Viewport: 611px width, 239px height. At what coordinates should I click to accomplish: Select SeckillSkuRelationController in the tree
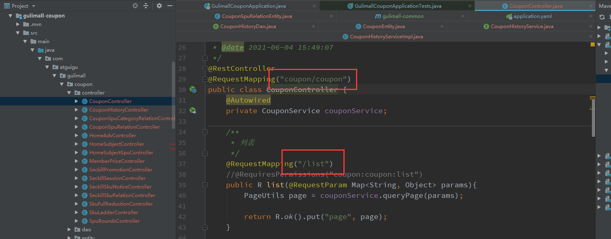click(122, 195)
